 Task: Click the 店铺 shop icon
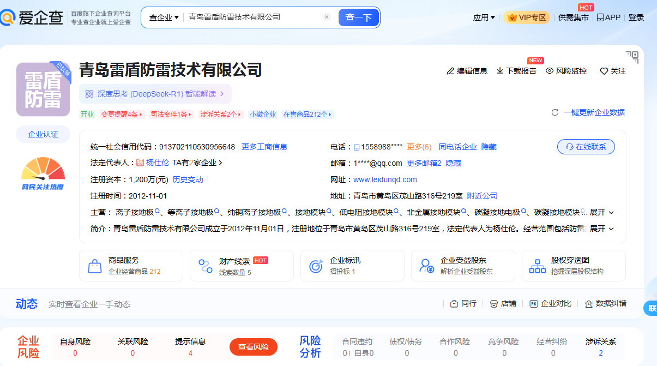494,304
